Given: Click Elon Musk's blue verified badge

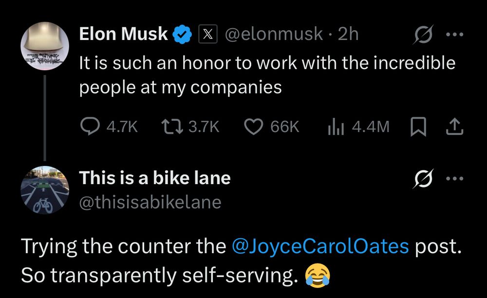Looking at the screenshot, I should click(183, 34).
